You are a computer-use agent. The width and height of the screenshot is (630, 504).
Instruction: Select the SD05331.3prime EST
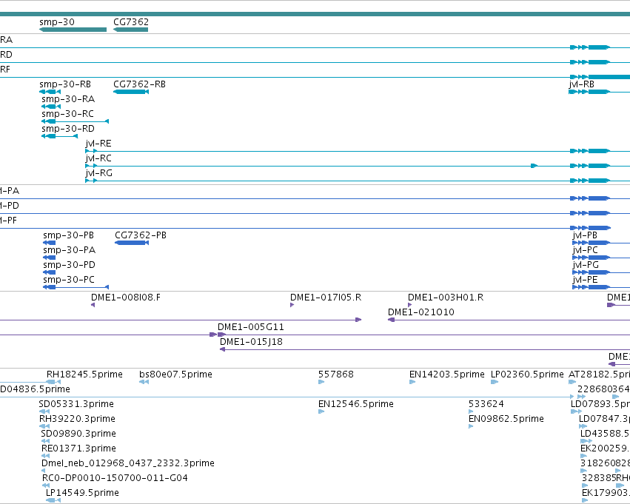click(44, 411)
